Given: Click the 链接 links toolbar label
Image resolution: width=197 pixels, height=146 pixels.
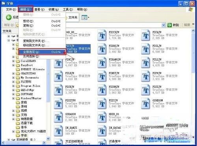Looking at the screenshot, I should (187, 25).
